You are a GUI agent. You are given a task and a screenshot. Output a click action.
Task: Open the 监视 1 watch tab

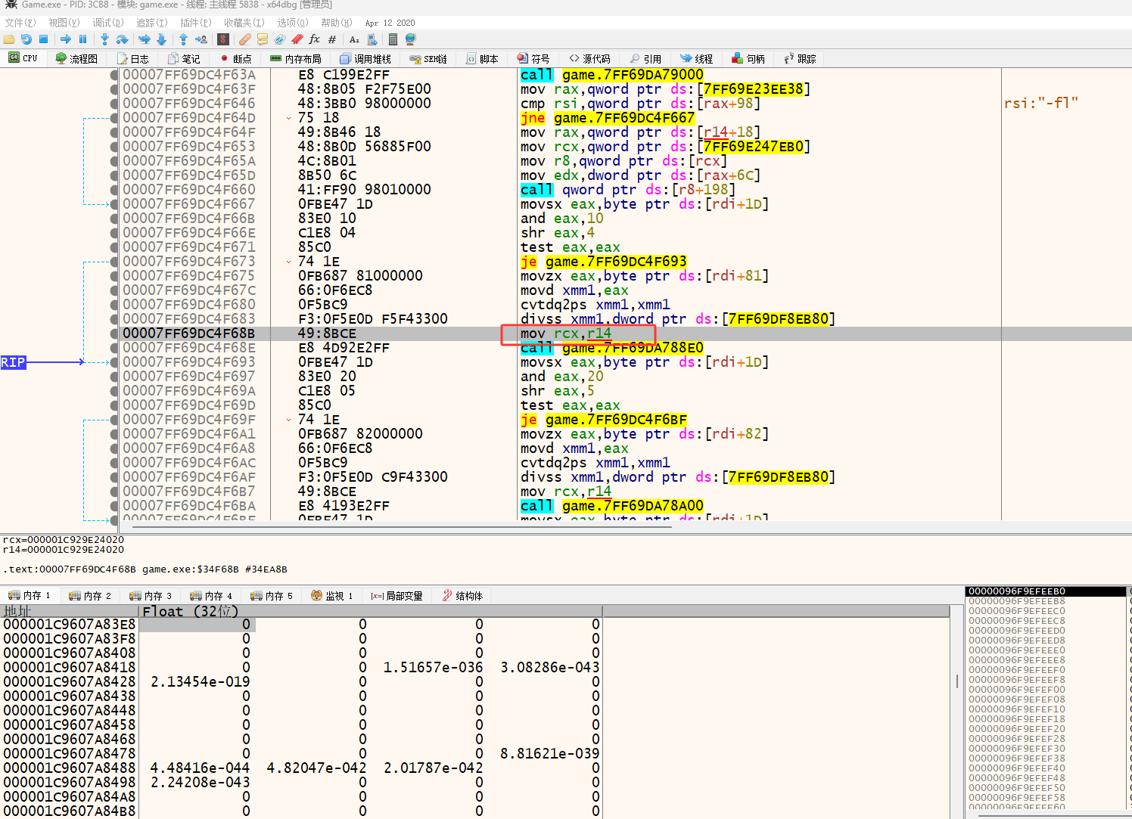(x=332, y=596)
